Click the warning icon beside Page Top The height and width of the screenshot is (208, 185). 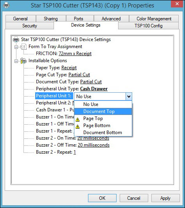click(x=77, y=120)
